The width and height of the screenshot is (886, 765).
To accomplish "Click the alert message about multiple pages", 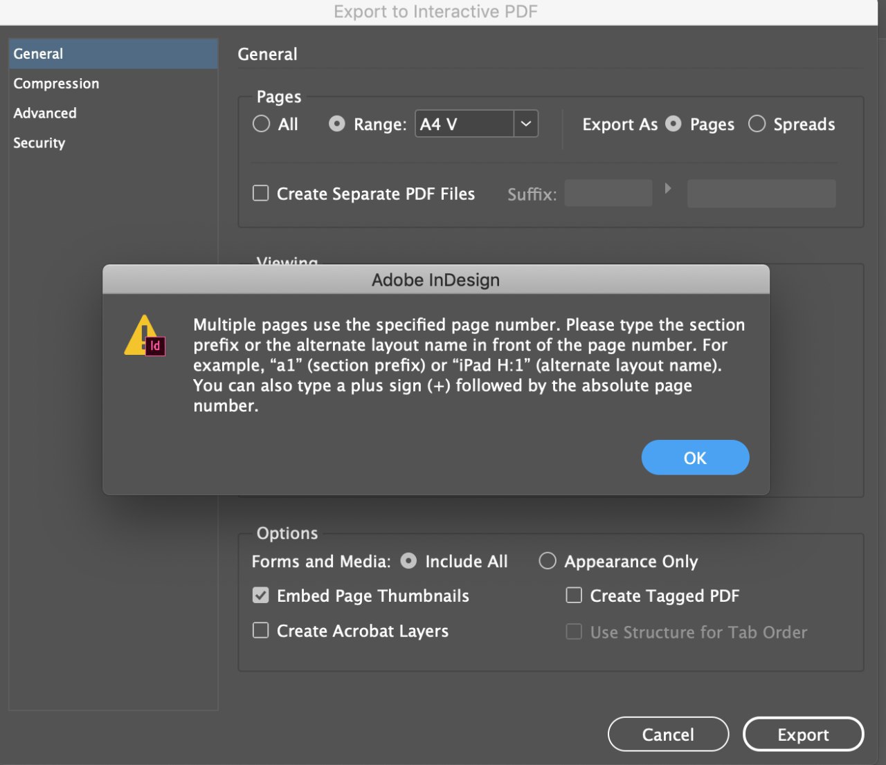I will [469, 365].
